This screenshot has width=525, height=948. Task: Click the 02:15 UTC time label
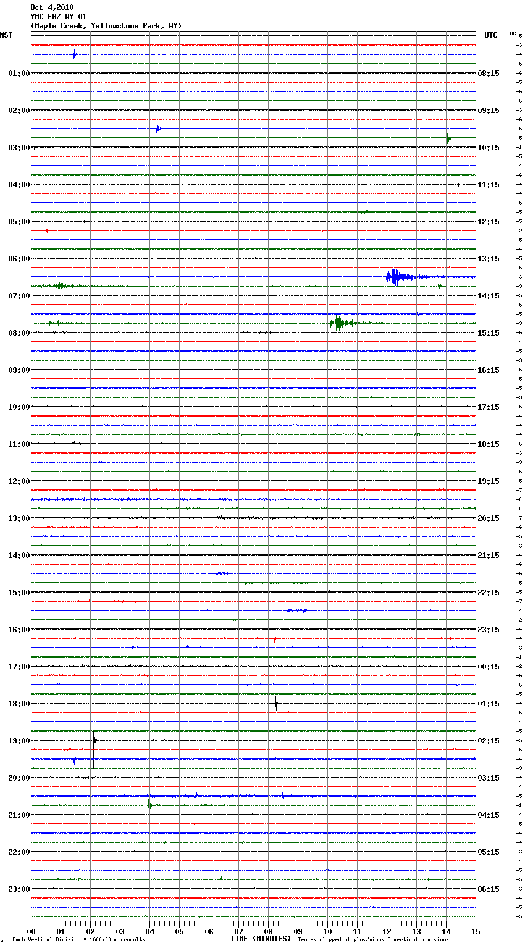(489, 741)
